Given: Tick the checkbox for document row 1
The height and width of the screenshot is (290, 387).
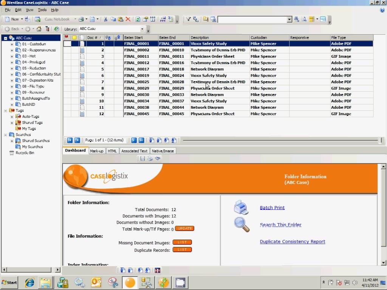Looking at the screenshot, I should click(67, 44).
